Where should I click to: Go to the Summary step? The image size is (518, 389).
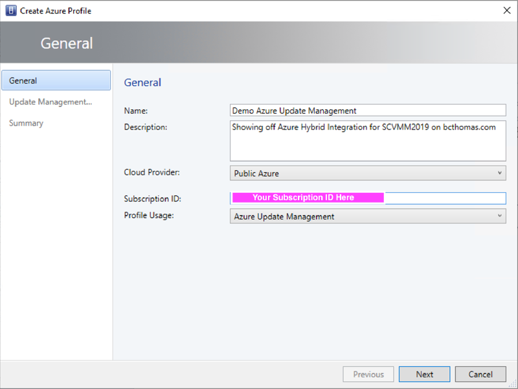[27, 123]
